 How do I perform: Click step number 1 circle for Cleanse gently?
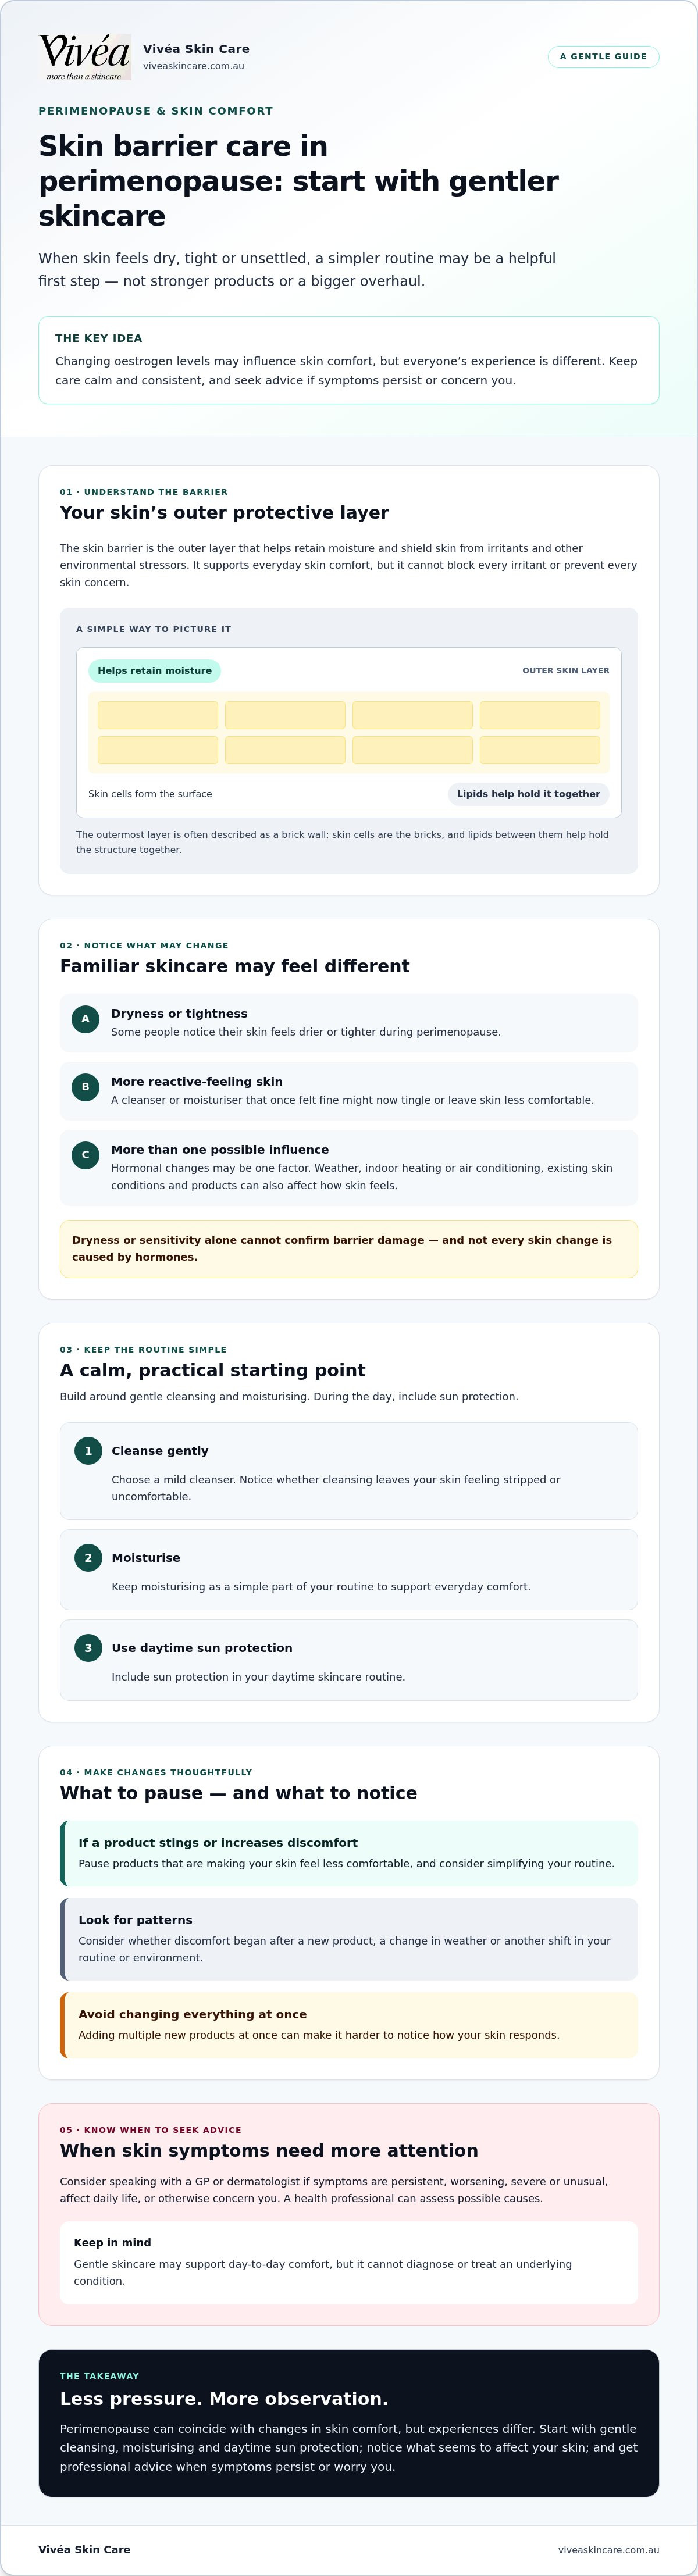(x=88, y=1451)
